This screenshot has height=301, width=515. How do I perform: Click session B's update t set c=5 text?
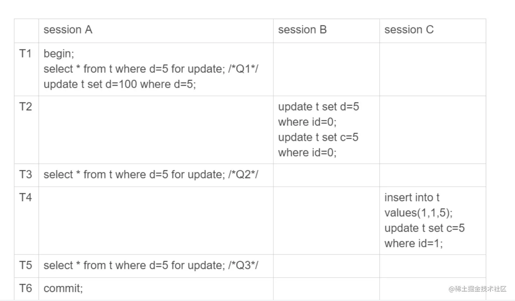(318, 137)
